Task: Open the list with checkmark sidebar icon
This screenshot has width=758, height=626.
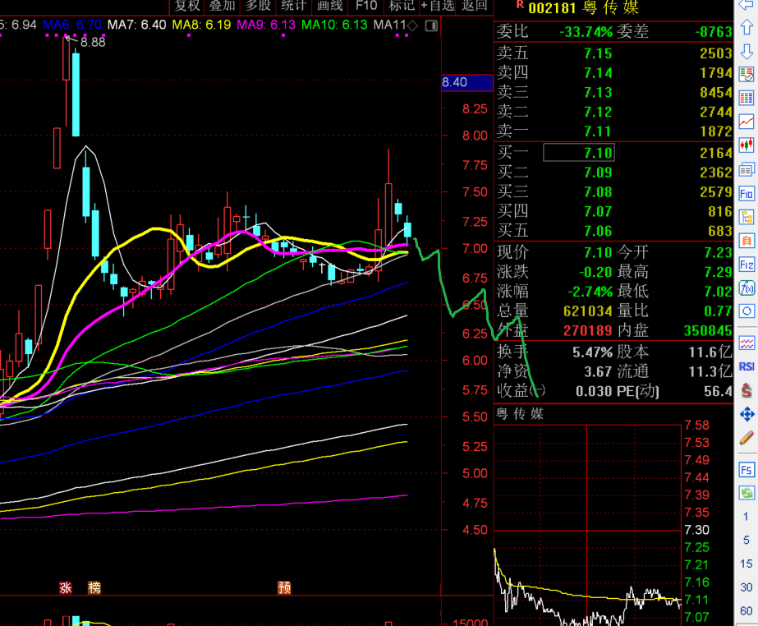Action: [747, 75]
